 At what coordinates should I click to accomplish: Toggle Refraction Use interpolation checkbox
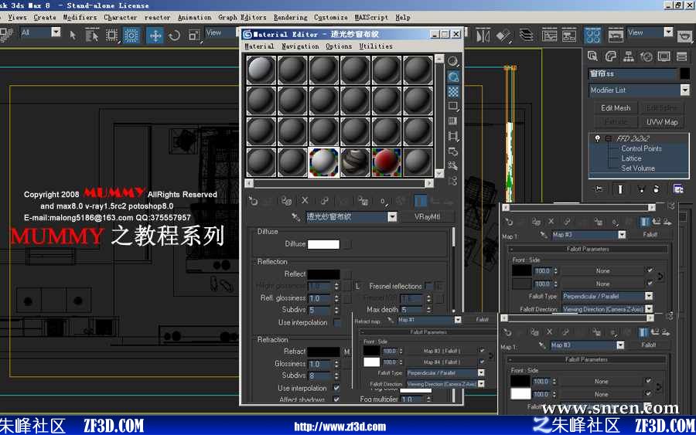point(336,388)
